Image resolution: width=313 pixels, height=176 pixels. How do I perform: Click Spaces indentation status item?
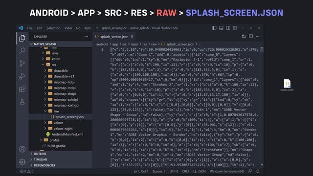159,171
